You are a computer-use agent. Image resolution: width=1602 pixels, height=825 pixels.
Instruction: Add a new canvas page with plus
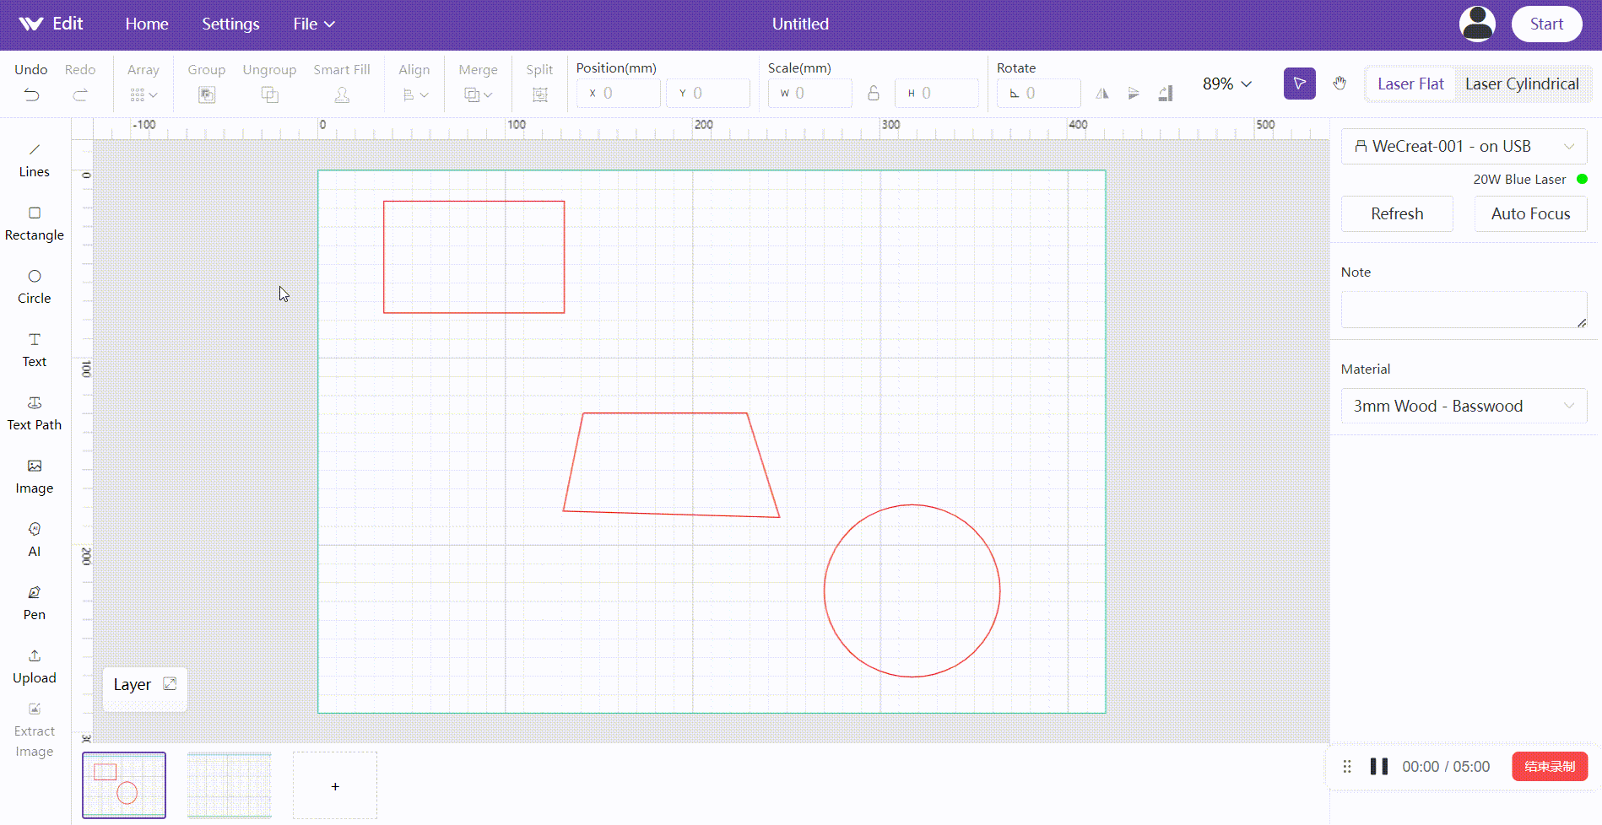point(335,786)
